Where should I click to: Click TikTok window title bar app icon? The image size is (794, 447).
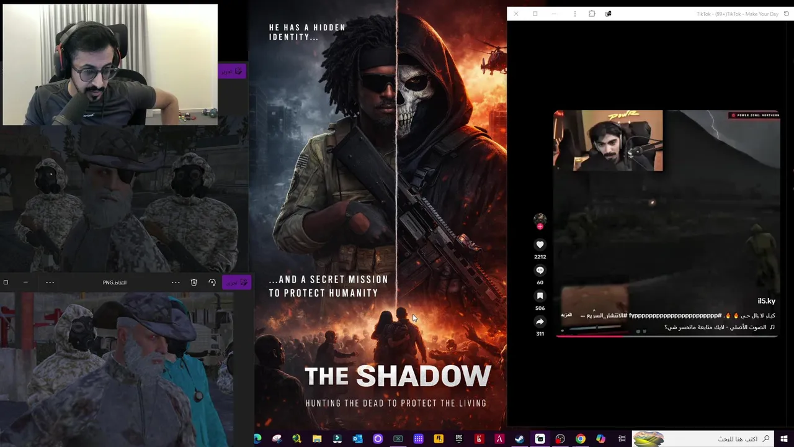[608, 14]
